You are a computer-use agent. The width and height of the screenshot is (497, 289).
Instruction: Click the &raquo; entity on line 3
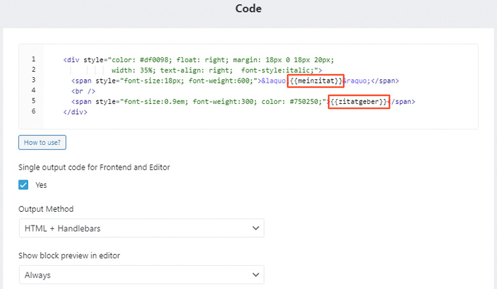coord(357,81)
